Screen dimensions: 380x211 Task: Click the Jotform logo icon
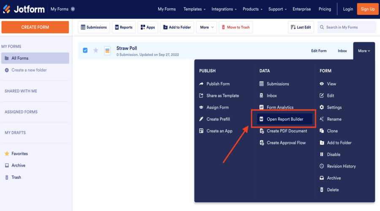(x=7, y=9)
